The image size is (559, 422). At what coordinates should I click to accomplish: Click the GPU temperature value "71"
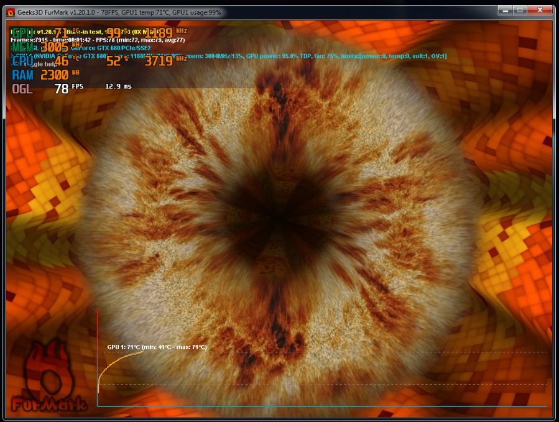(61, 33)
